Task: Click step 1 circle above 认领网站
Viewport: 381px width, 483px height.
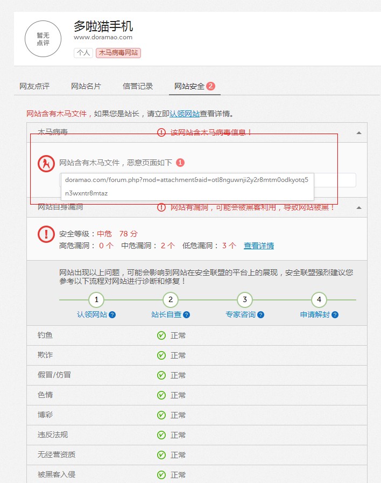Action: coord(96,299)
